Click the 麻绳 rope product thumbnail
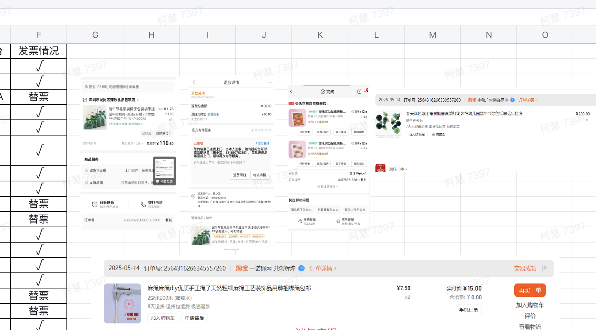This screenshot has height=330, width=596. point(123,303)
